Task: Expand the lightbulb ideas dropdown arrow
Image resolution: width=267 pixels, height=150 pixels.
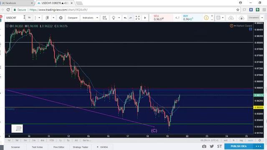Action: point(119,17)
